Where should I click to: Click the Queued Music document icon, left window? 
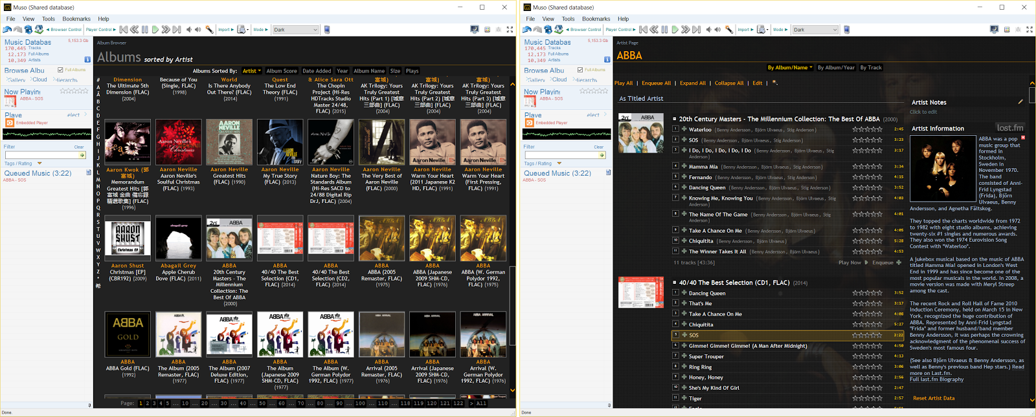[x=89, y=173]
